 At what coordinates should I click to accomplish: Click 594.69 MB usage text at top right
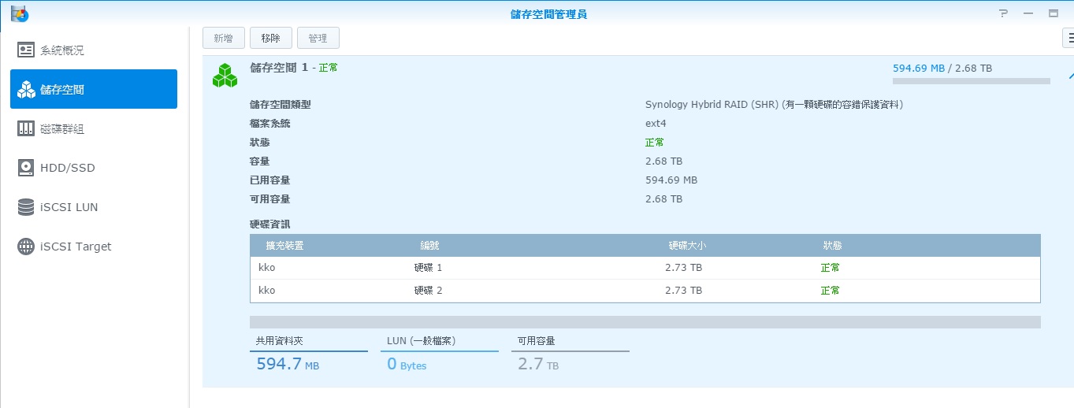click(x=919, y=69)
